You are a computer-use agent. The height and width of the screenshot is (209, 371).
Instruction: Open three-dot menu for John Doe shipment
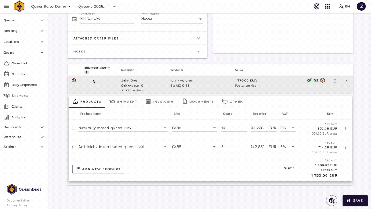(x=335, y=81)
